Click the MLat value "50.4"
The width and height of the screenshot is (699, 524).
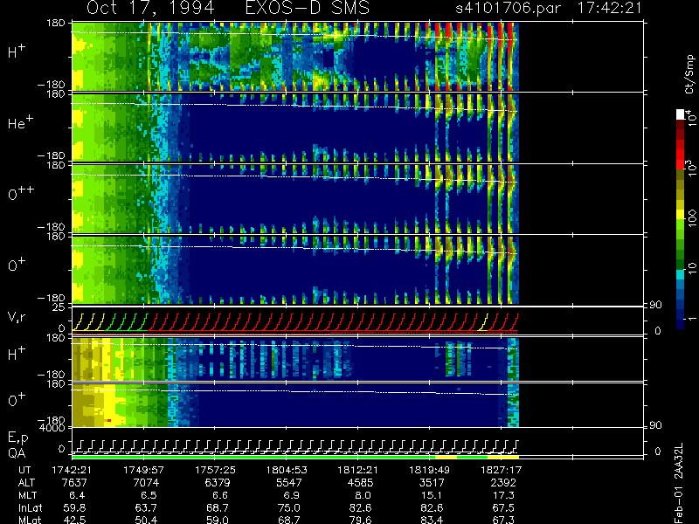coord(146,520)
